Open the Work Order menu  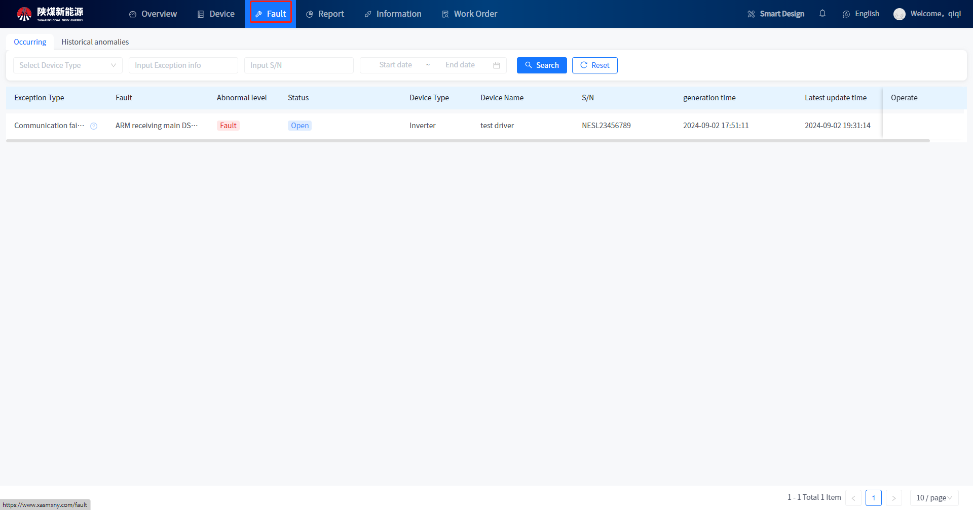[x=469, y=14]
